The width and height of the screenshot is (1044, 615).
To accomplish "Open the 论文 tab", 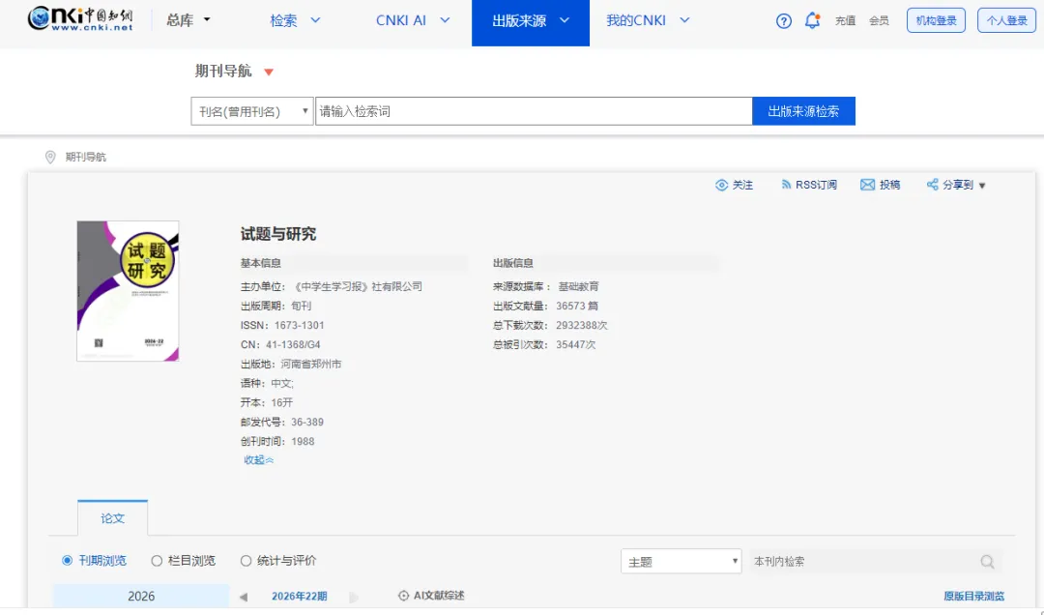I will pos(112,517).
